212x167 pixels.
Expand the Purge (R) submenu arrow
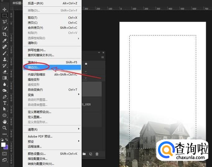click(x=79, y=129)
